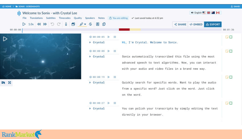
Task: Open the Subtitles menu
Action: 51,18
